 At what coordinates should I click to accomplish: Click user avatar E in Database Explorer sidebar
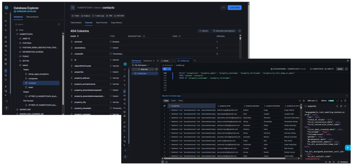point(6,108)
